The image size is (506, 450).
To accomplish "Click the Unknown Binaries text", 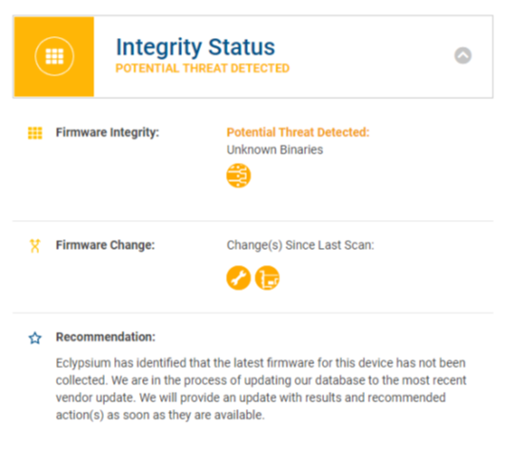I will [274, 150].
